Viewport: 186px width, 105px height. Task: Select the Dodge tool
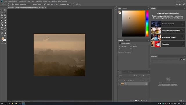pos(2,28)
